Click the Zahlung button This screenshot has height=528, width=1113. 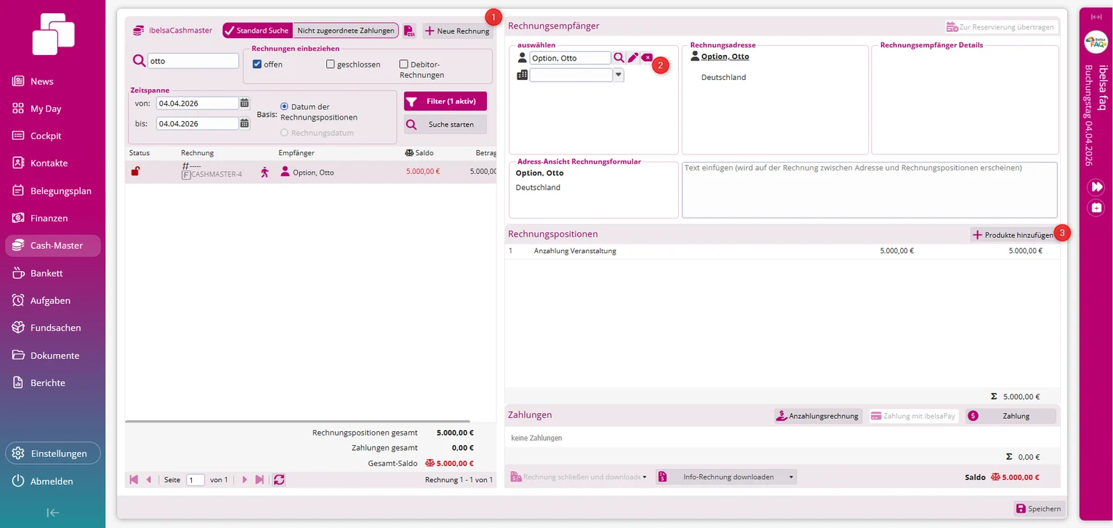[1011, 416]
